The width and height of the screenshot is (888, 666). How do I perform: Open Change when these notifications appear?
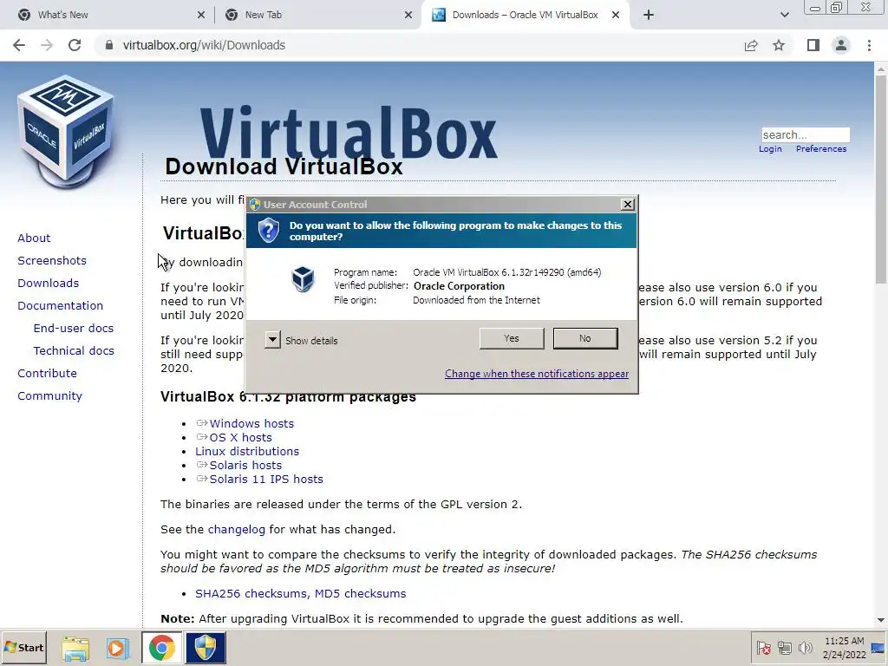(536, 374)
